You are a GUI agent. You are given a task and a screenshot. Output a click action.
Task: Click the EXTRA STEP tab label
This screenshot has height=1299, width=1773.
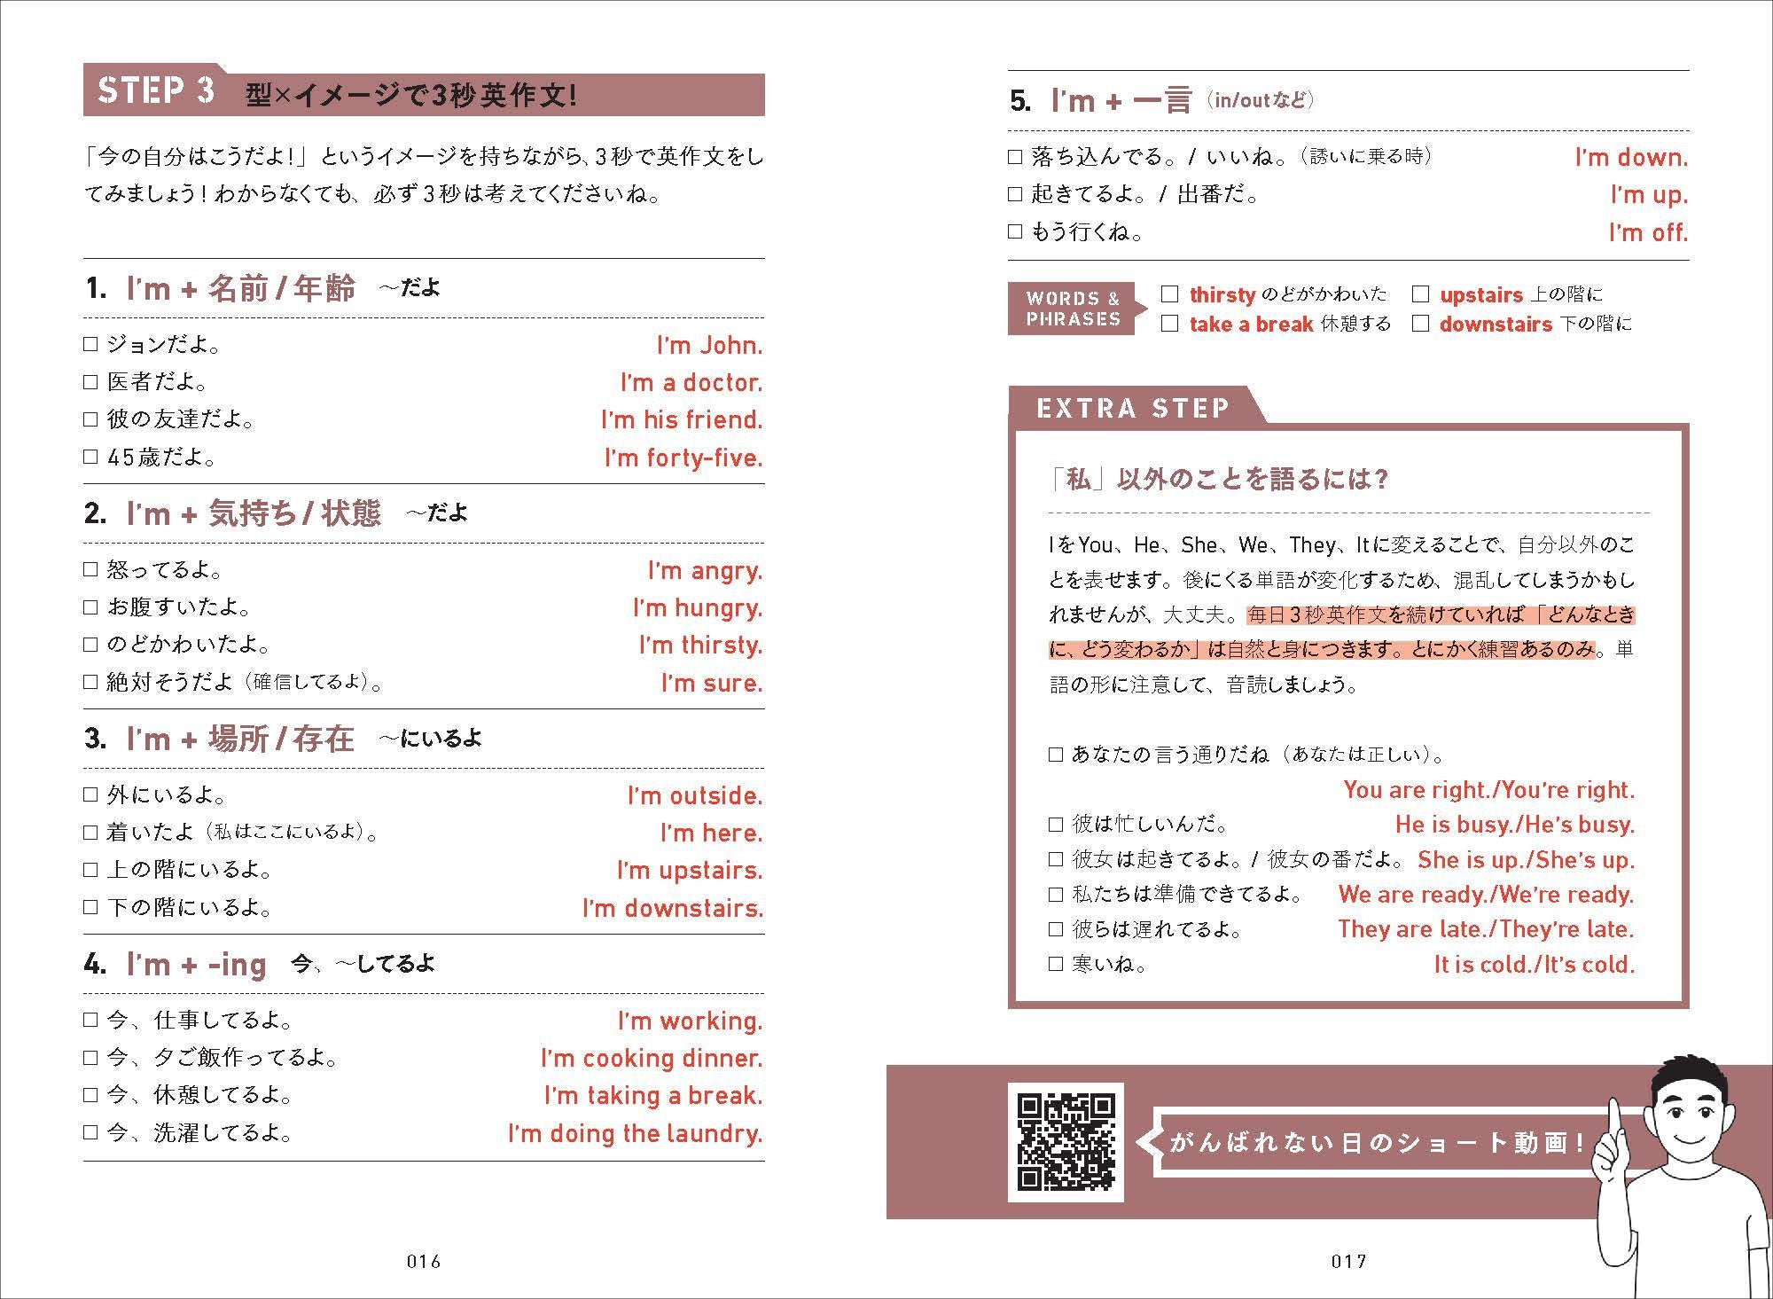point(1133,408)
